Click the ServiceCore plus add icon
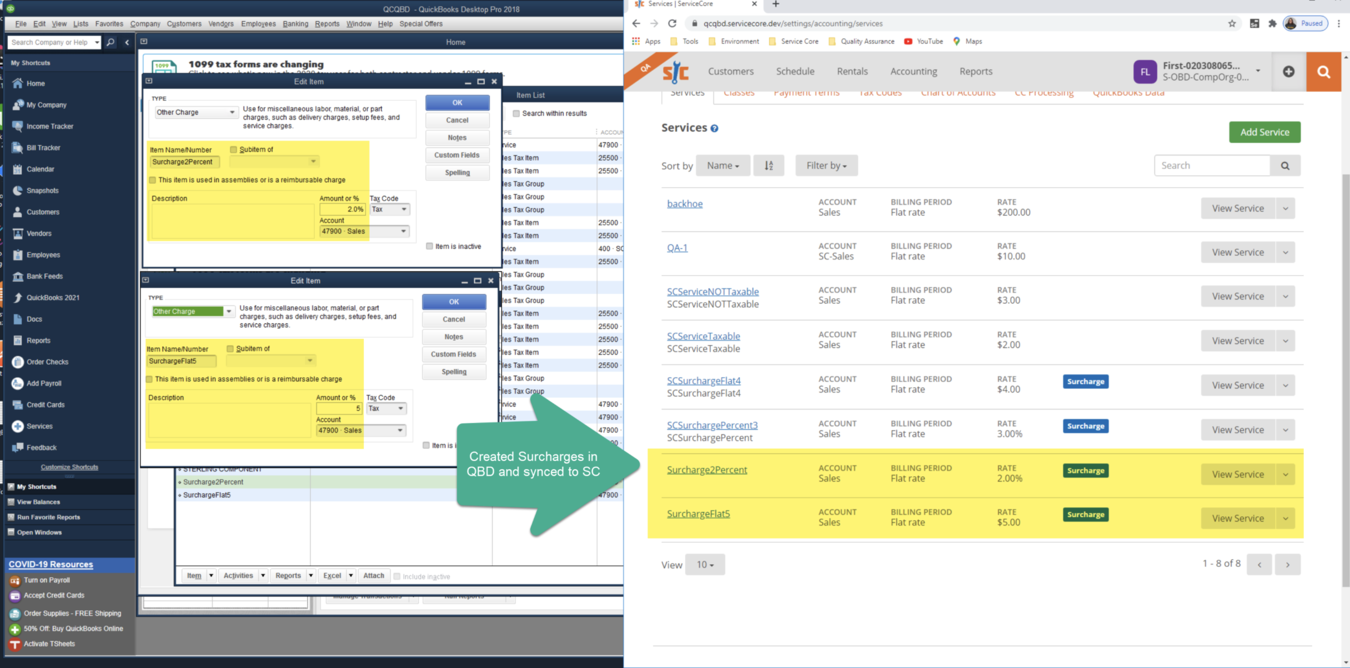 tap(1288, 71)
